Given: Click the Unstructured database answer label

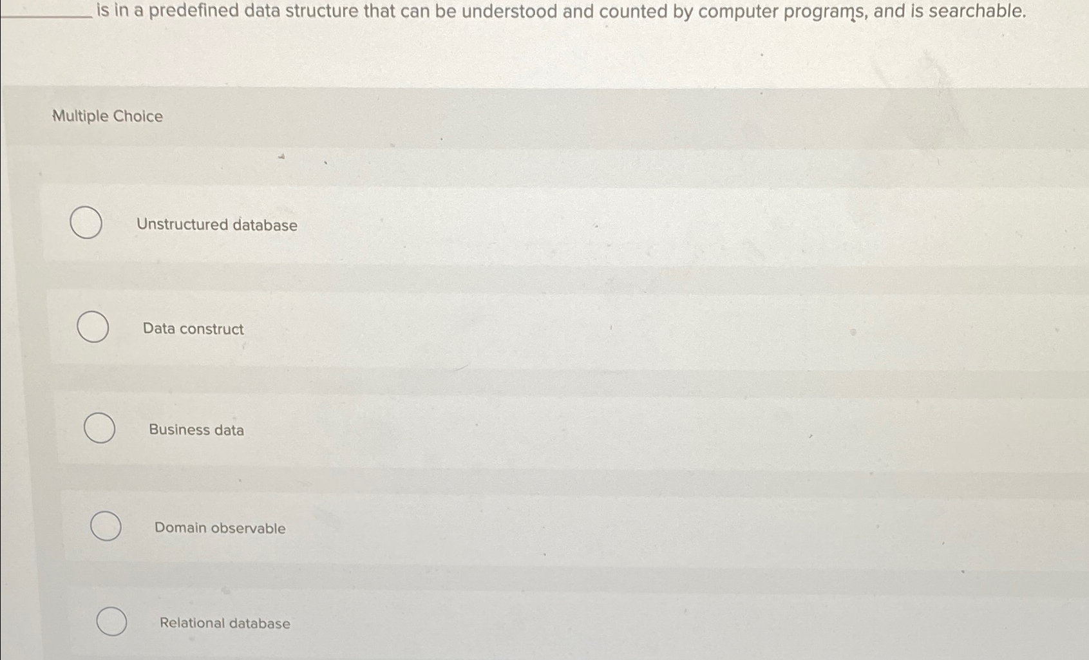Looking at the screenshot, I should (x=217, y=225).
